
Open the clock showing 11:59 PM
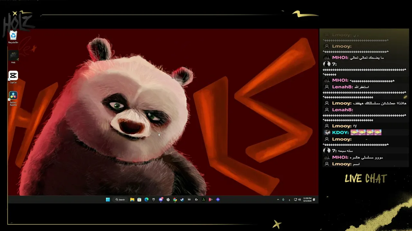[x=307, y=200]
